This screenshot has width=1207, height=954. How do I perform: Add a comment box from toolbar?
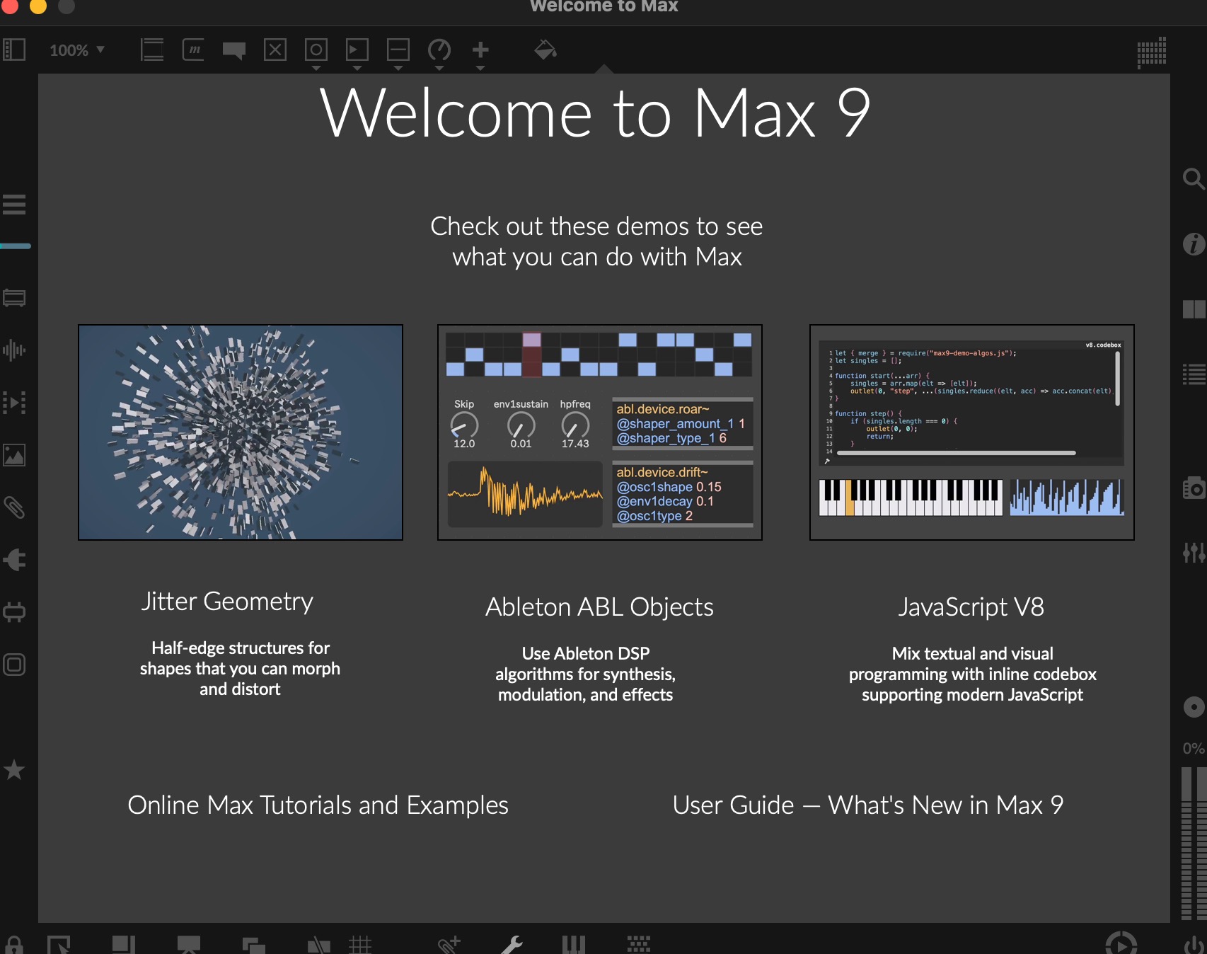234,50
